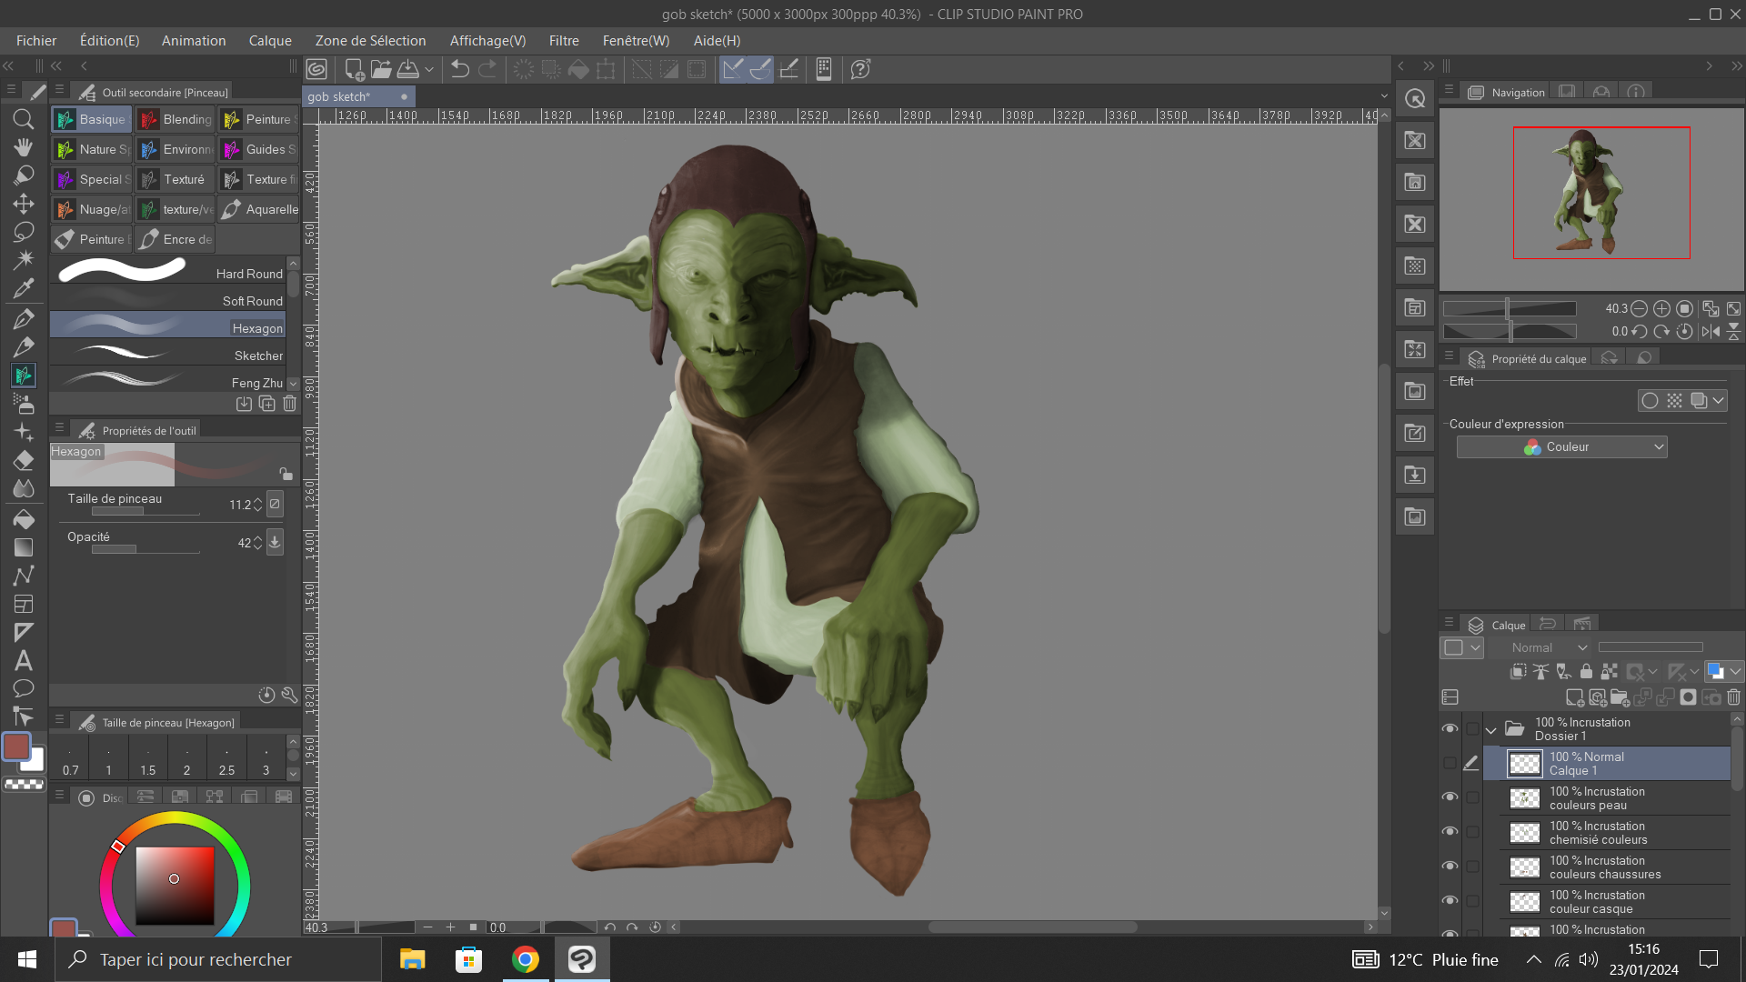
Task: Click the Undo arrow in toolbar
Action: tap(460, 69)
